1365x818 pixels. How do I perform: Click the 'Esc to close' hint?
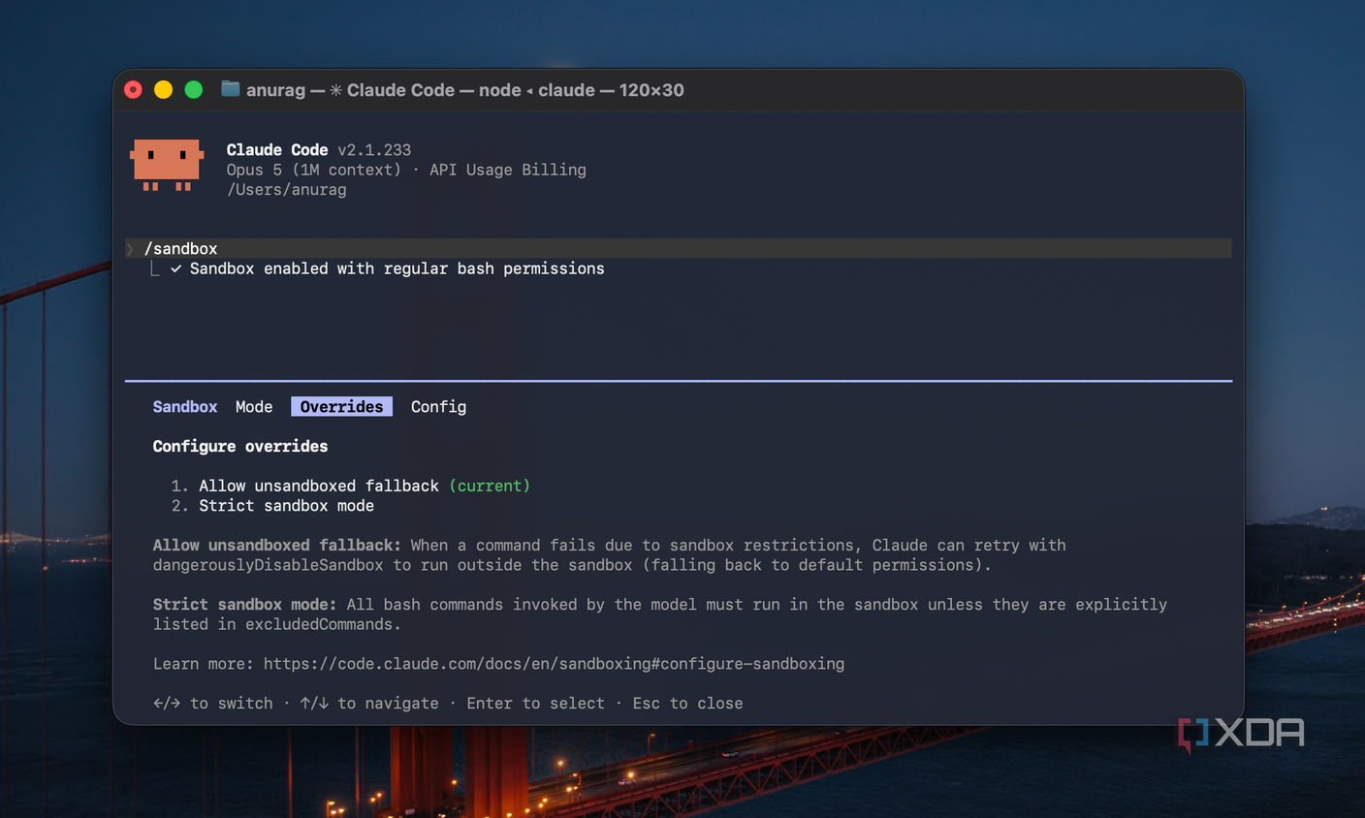click(x=687, y=704)
